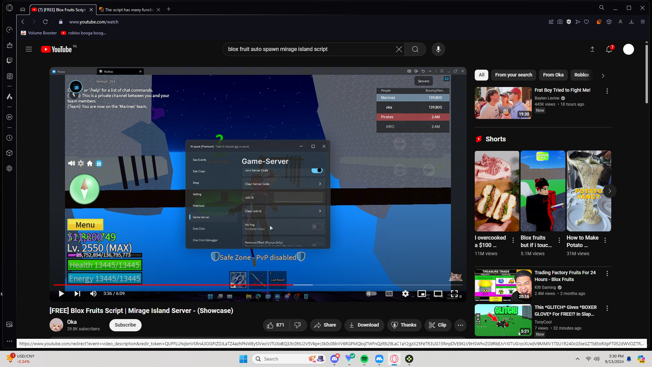Image resolution: width=652 pixels, height=367 pixels.
Task: Select the 'Roblox' filter chip
Action: (582, 75)
